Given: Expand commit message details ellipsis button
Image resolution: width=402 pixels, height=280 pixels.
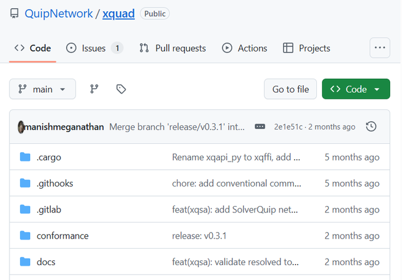Looking at the screenshot, I should [260, 127].
